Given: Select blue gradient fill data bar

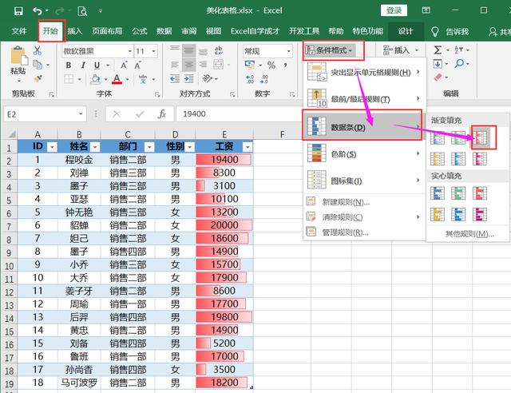Looking at the screenshot, I should coord(438,137).
